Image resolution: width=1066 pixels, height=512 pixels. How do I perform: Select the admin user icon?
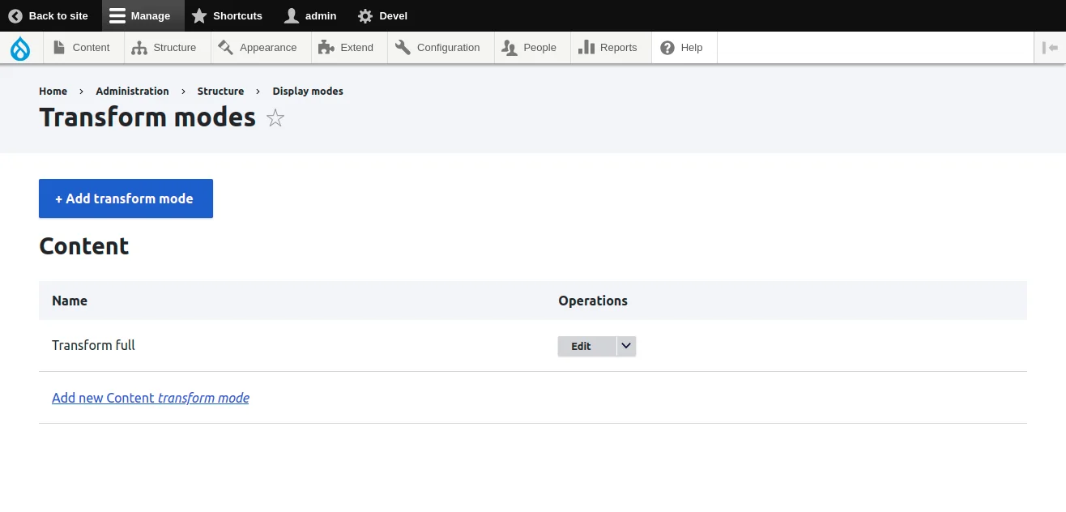tap(291, 15)
